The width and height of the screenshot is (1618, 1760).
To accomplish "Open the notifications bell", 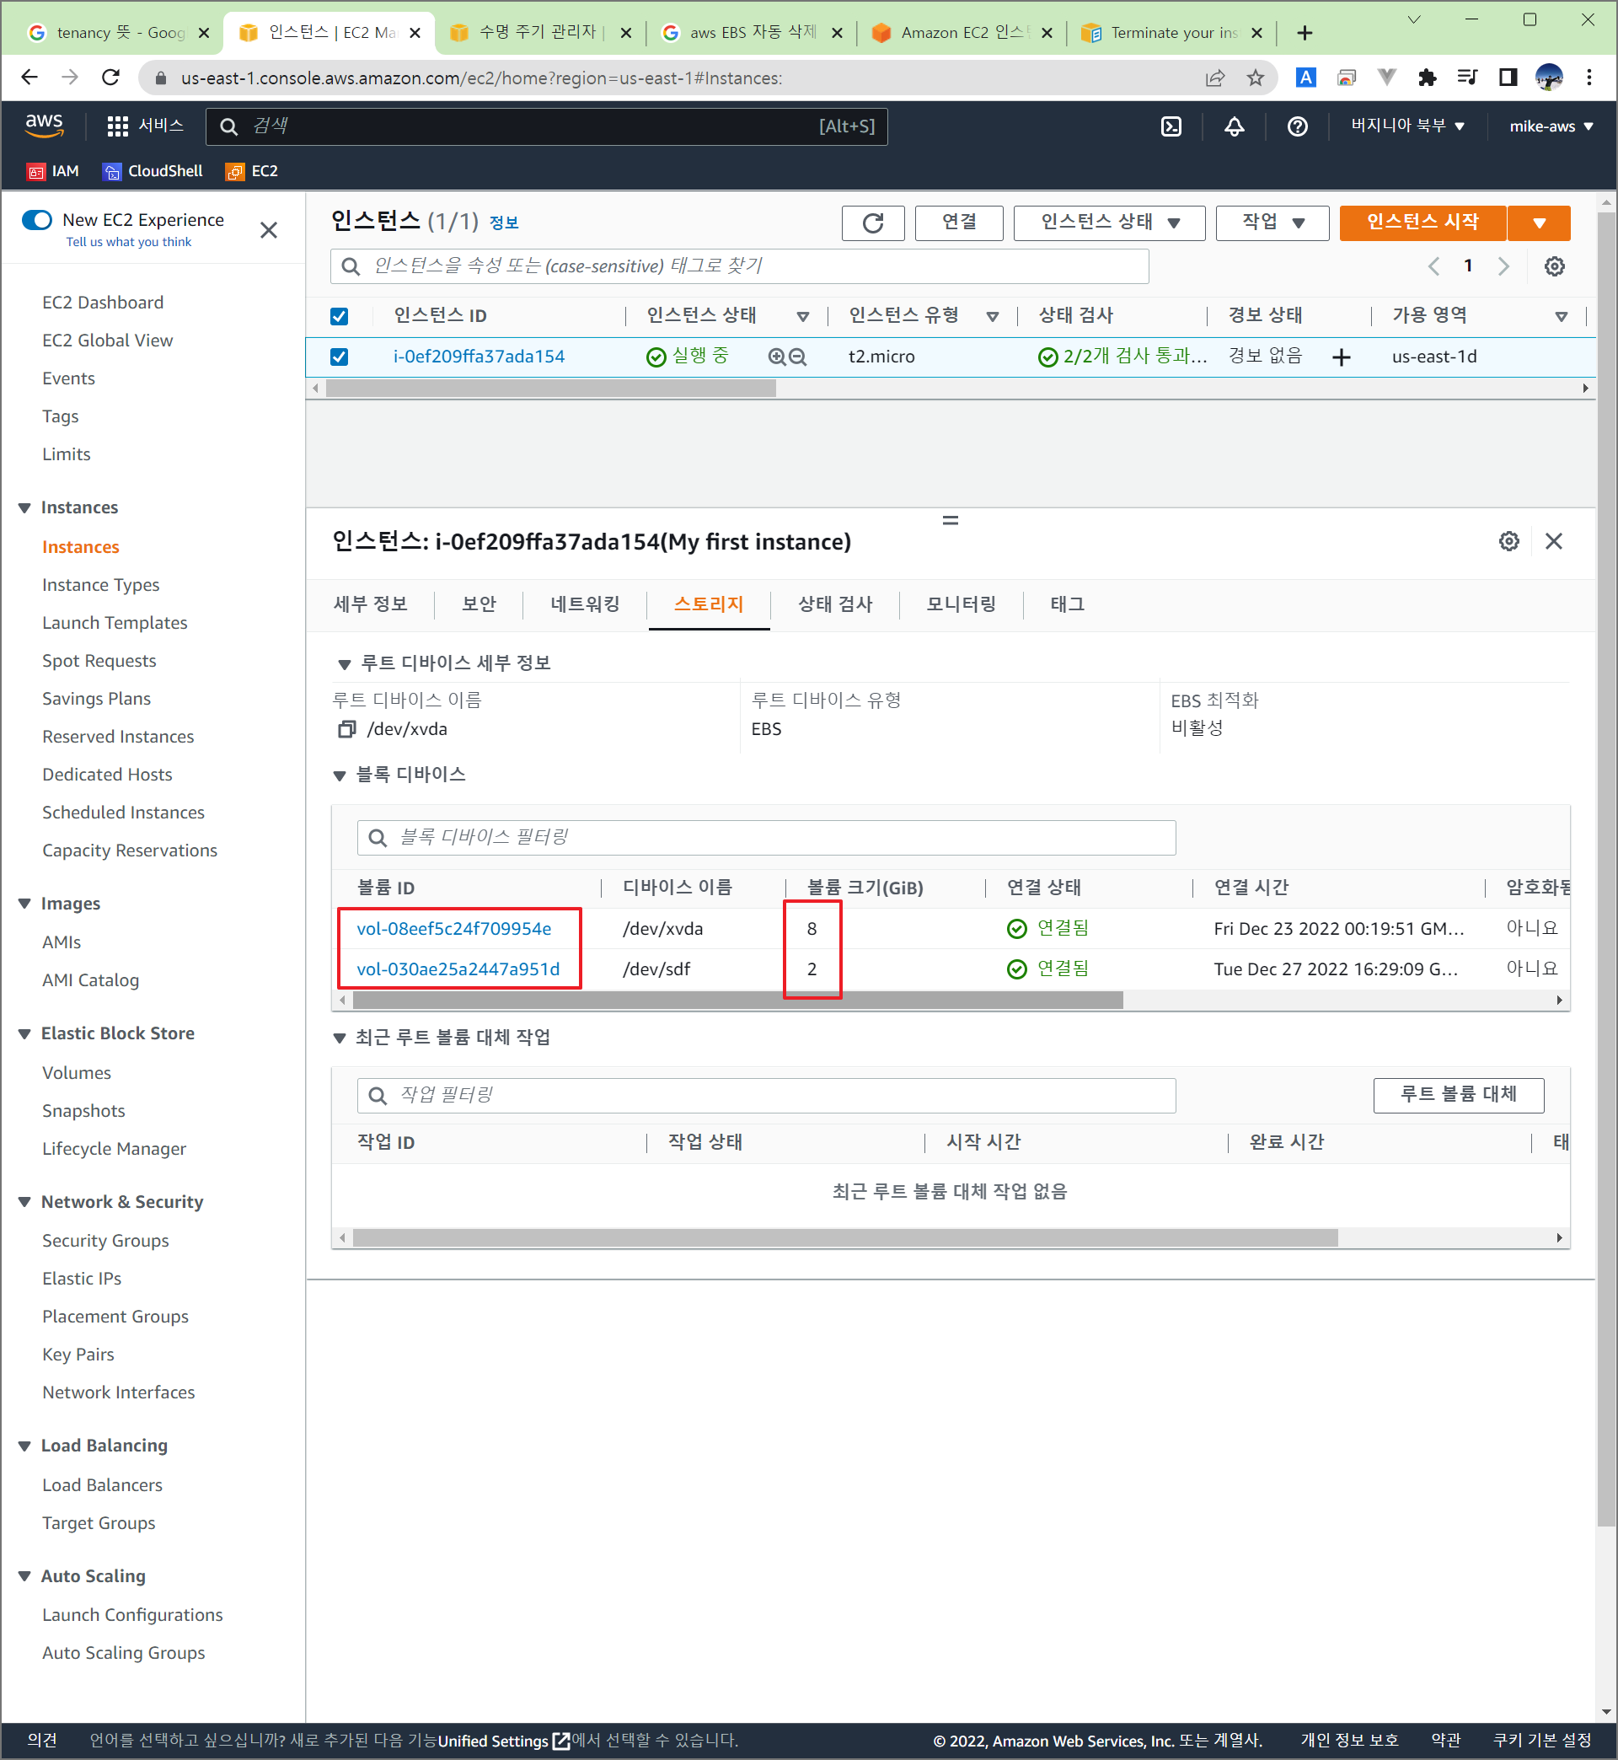I will (x=1234, y=126).
